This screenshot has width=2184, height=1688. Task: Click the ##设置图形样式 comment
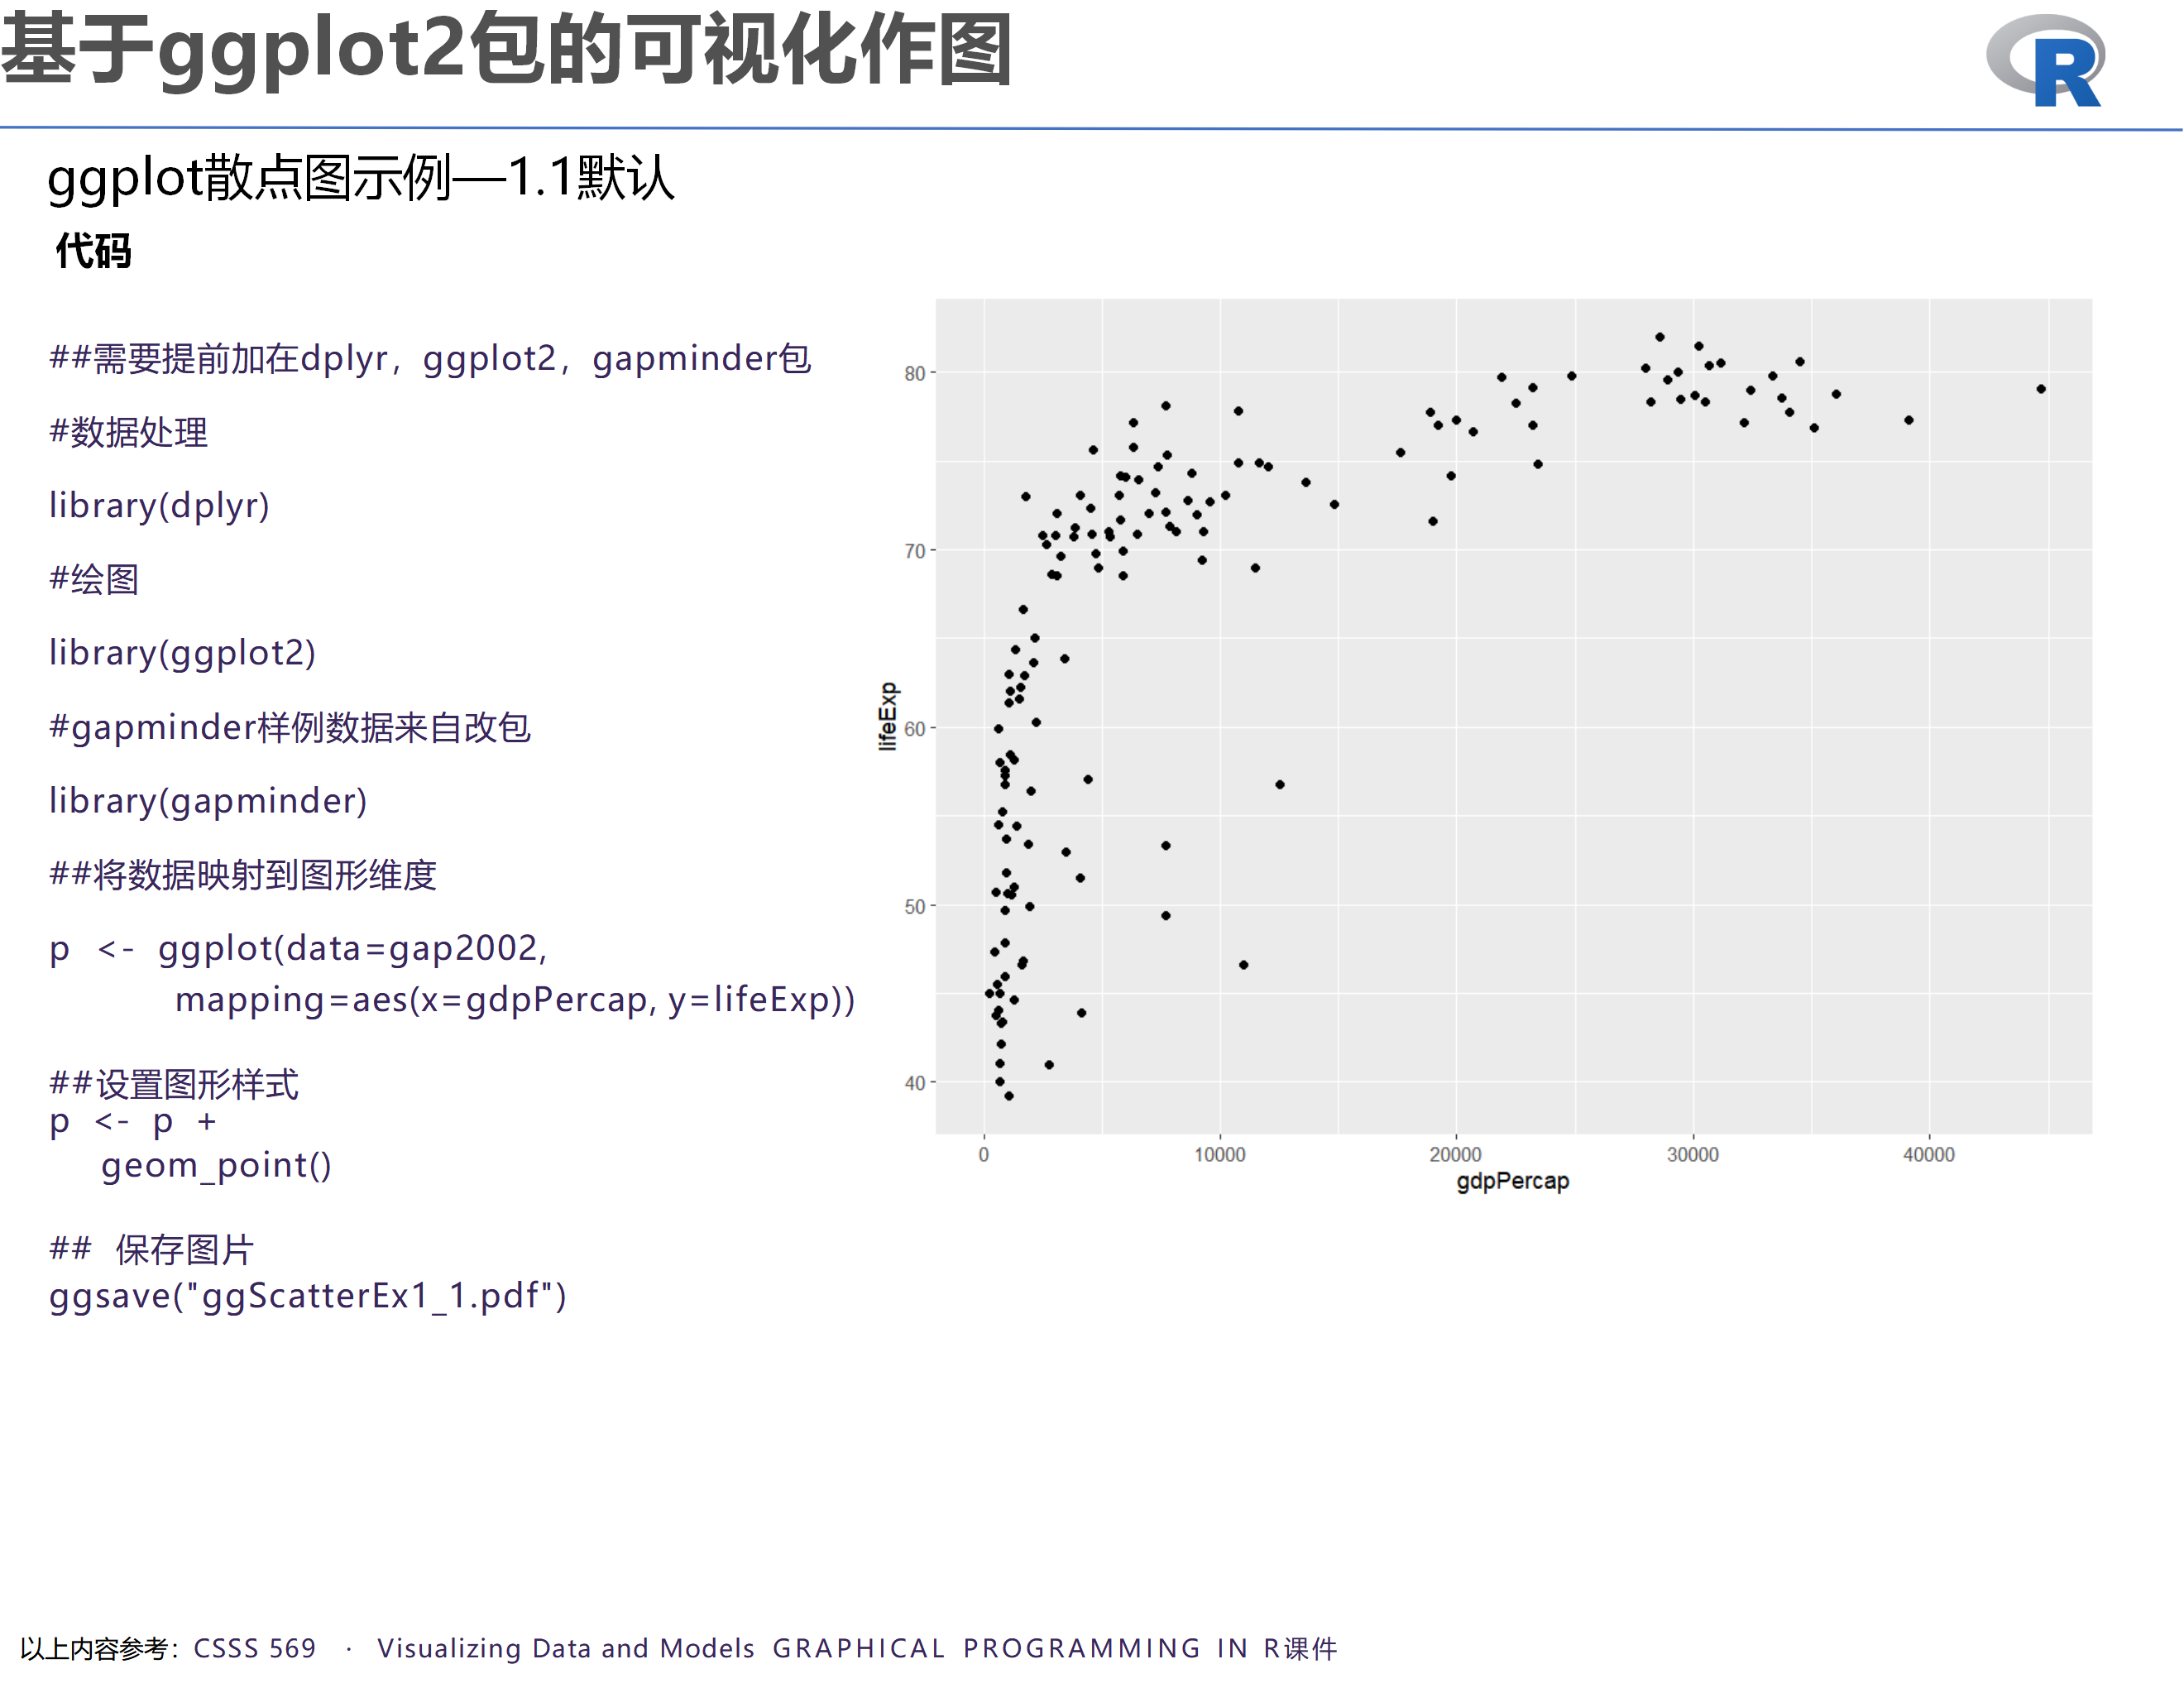click(174, 1084)
